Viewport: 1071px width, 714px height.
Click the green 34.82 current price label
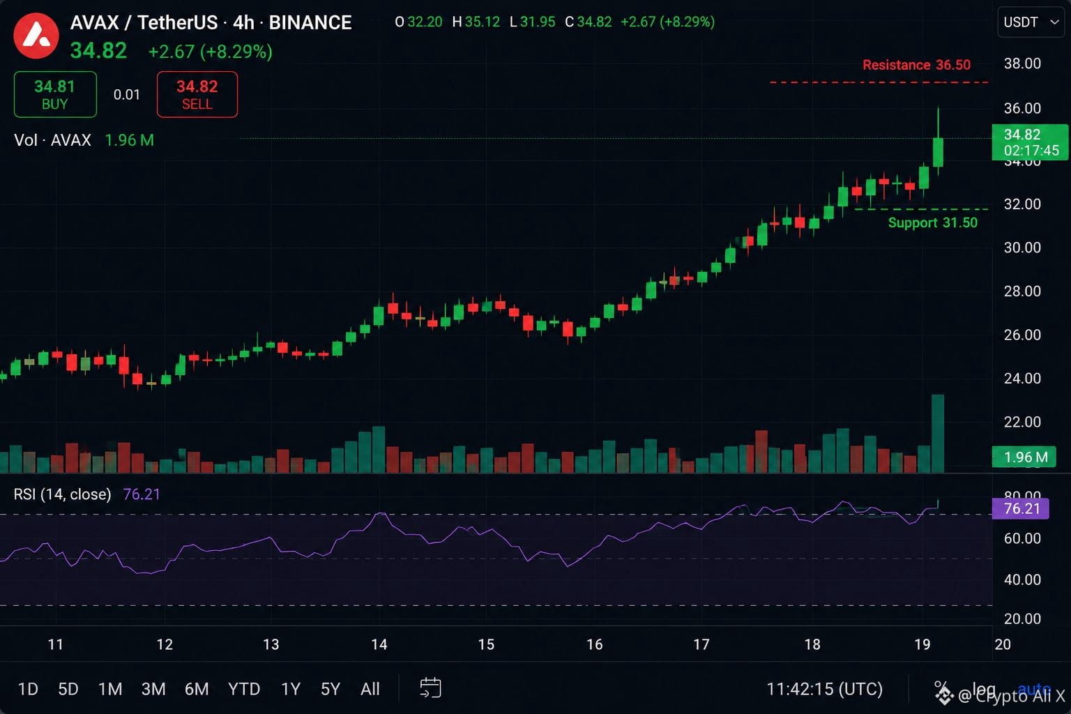(1030, 142)
